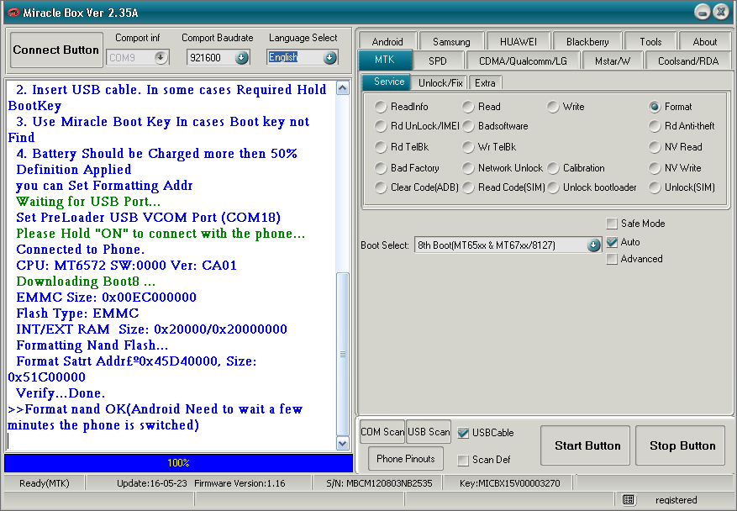
Task: Click the Miracle Box logo icon in title bar
Action: (13, 13)
